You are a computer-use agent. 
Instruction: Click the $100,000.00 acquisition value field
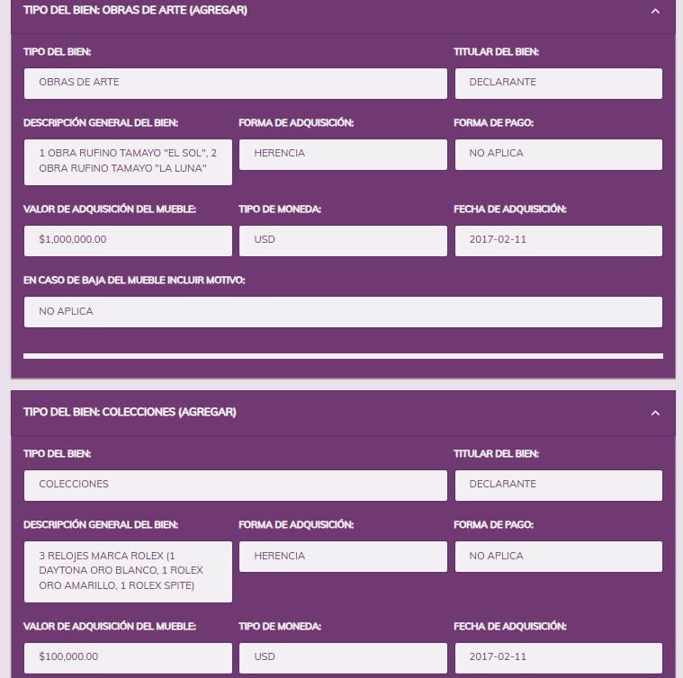click(x=128, y=657)
